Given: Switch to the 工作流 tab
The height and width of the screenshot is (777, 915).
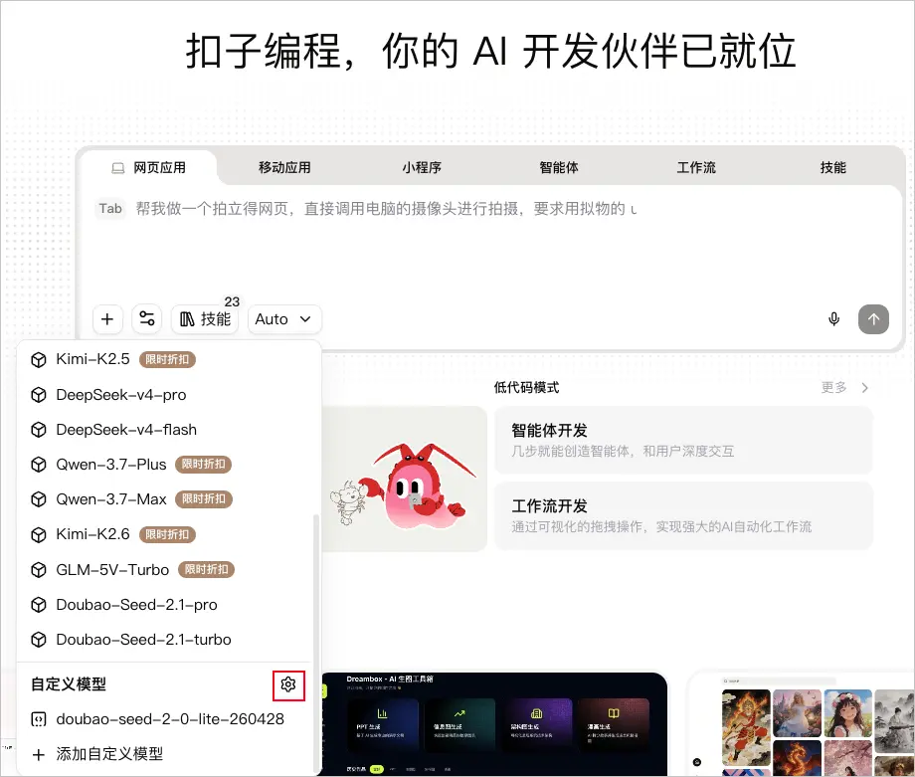Looking at the screenshot, I should 696,168.
